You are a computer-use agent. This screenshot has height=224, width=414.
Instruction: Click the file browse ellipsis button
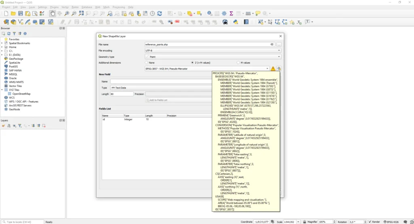(279, 44)
